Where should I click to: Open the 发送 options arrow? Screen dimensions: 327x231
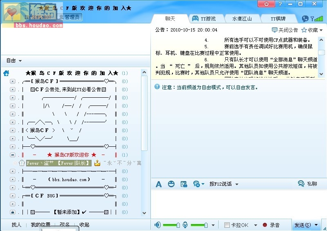(316, 225)
